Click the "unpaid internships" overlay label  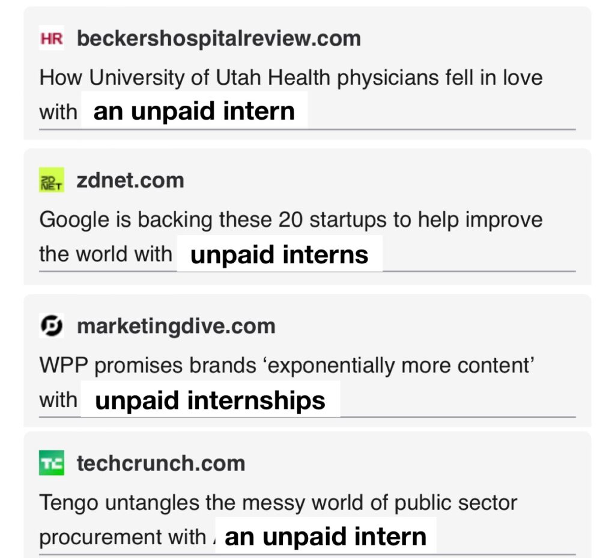(x=210, y=400)
